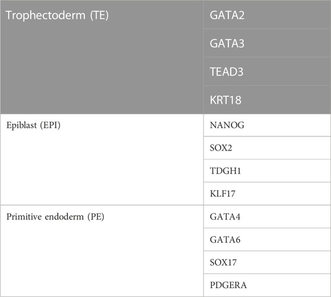The width and height of the screenshot is (331, 297).
Task: Click the word Trophectoderm in the header
Action: 46,15
